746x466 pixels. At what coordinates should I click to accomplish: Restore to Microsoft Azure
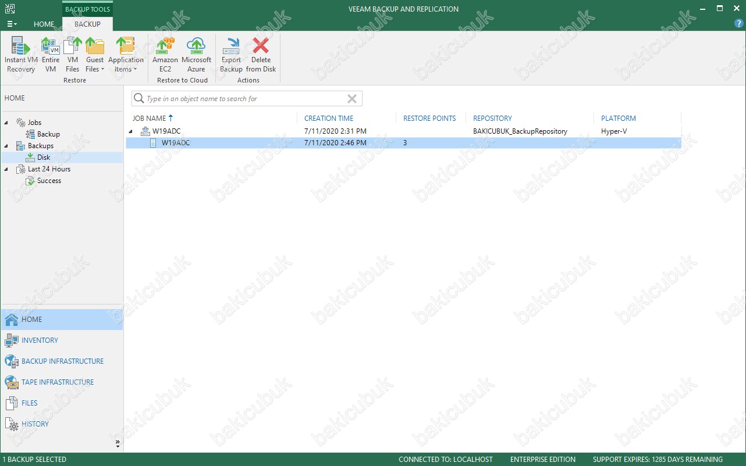coord(196,55)
